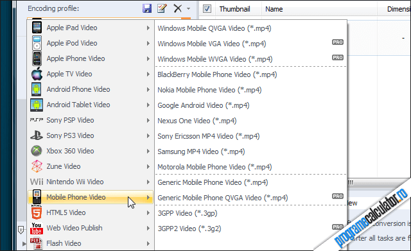Select the highlighted Mobile Phone Video entry

pyautogui.click(x=91, y=197)
